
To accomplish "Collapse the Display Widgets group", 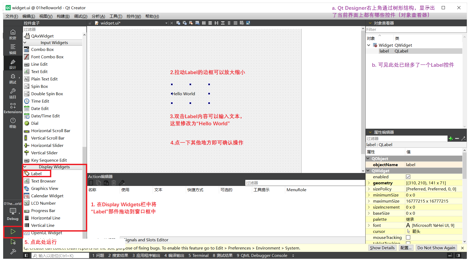I will tap(25, 167).
